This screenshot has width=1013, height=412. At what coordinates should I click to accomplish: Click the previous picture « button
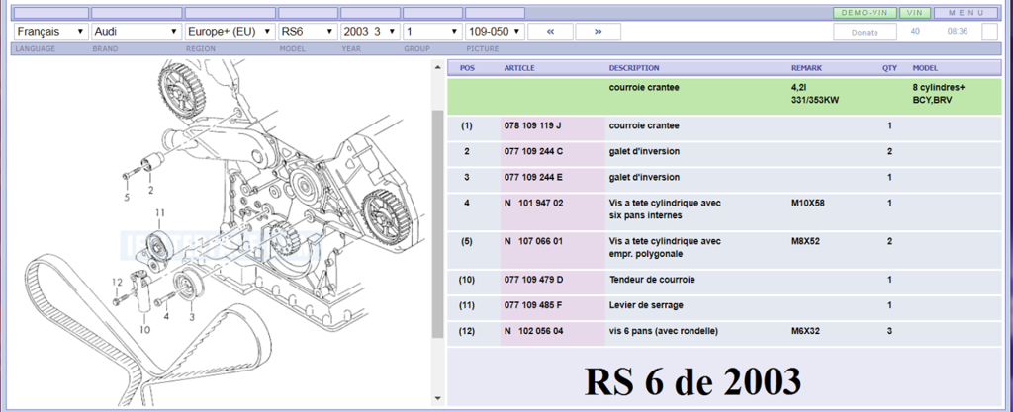[x=550, y=32]
